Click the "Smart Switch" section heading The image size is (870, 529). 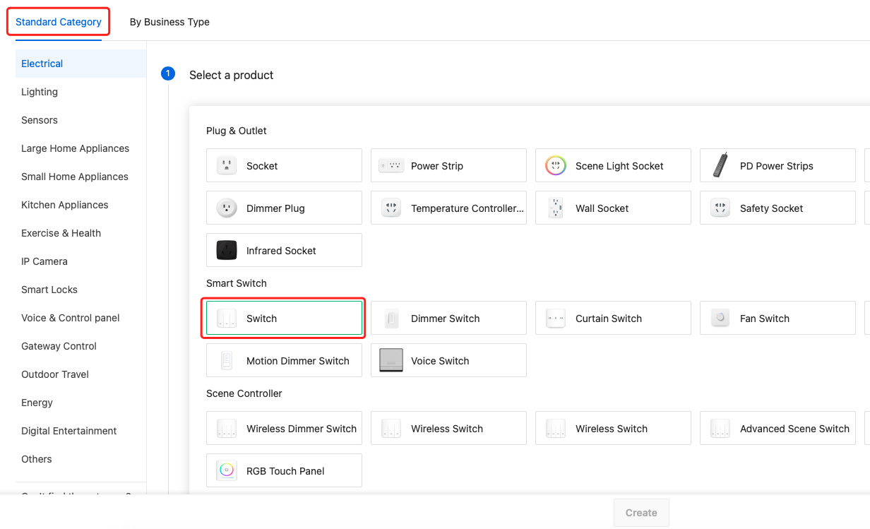237,283
